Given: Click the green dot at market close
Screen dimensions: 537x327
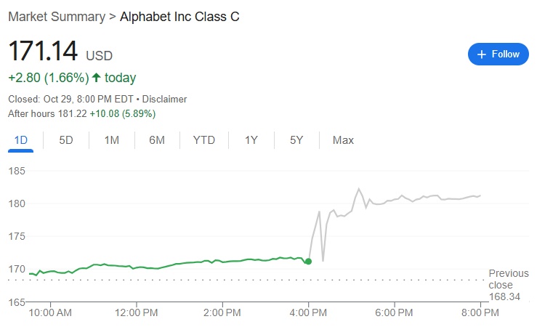Looking at the screenshot, I should (x=309, y=261).
